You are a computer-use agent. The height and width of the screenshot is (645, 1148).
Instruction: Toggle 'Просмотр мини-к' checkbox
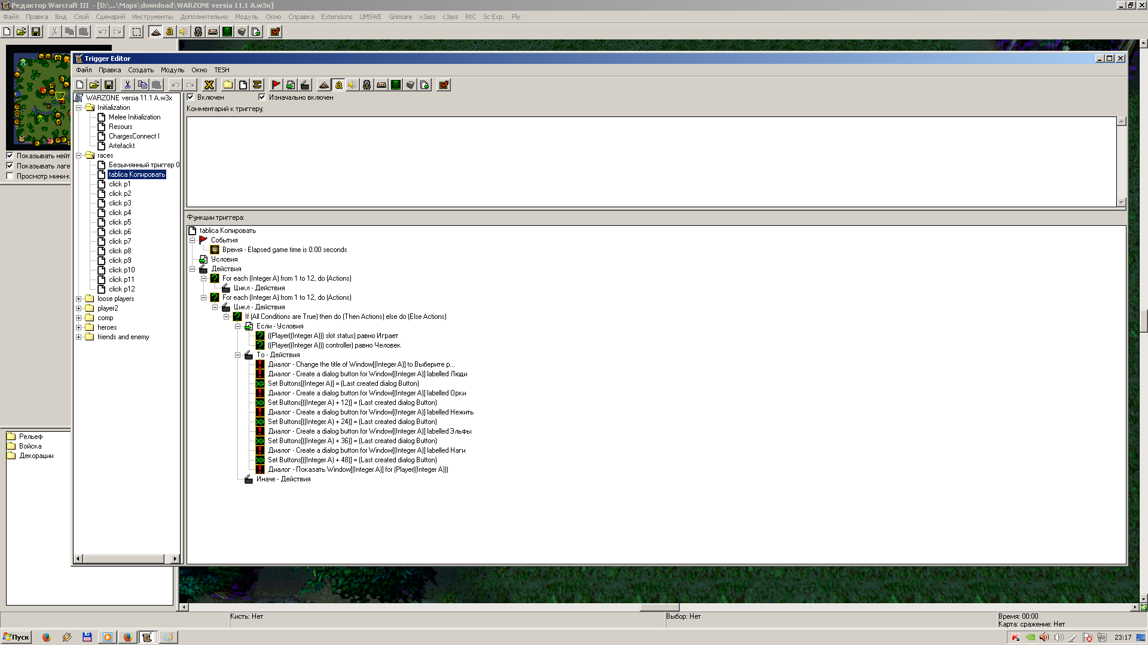(x=10, y=176)
